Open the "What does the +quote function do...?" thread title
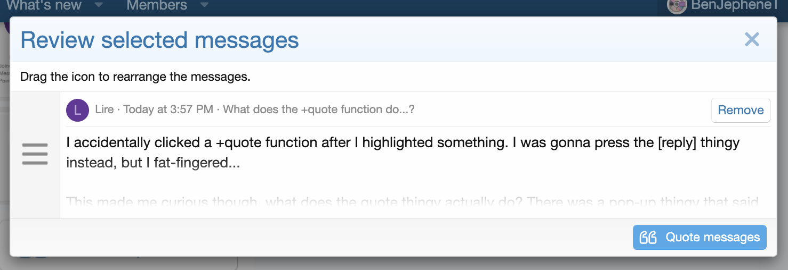The height and width of the screenshot is (270, 788). coord(318,109)
